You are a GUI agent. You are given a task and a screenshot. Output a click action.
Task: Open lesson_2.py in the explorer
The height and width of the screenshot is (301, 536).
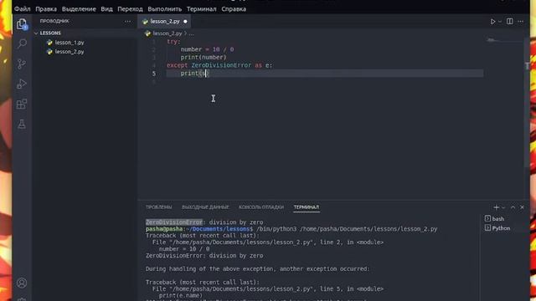tap(70, 52)
